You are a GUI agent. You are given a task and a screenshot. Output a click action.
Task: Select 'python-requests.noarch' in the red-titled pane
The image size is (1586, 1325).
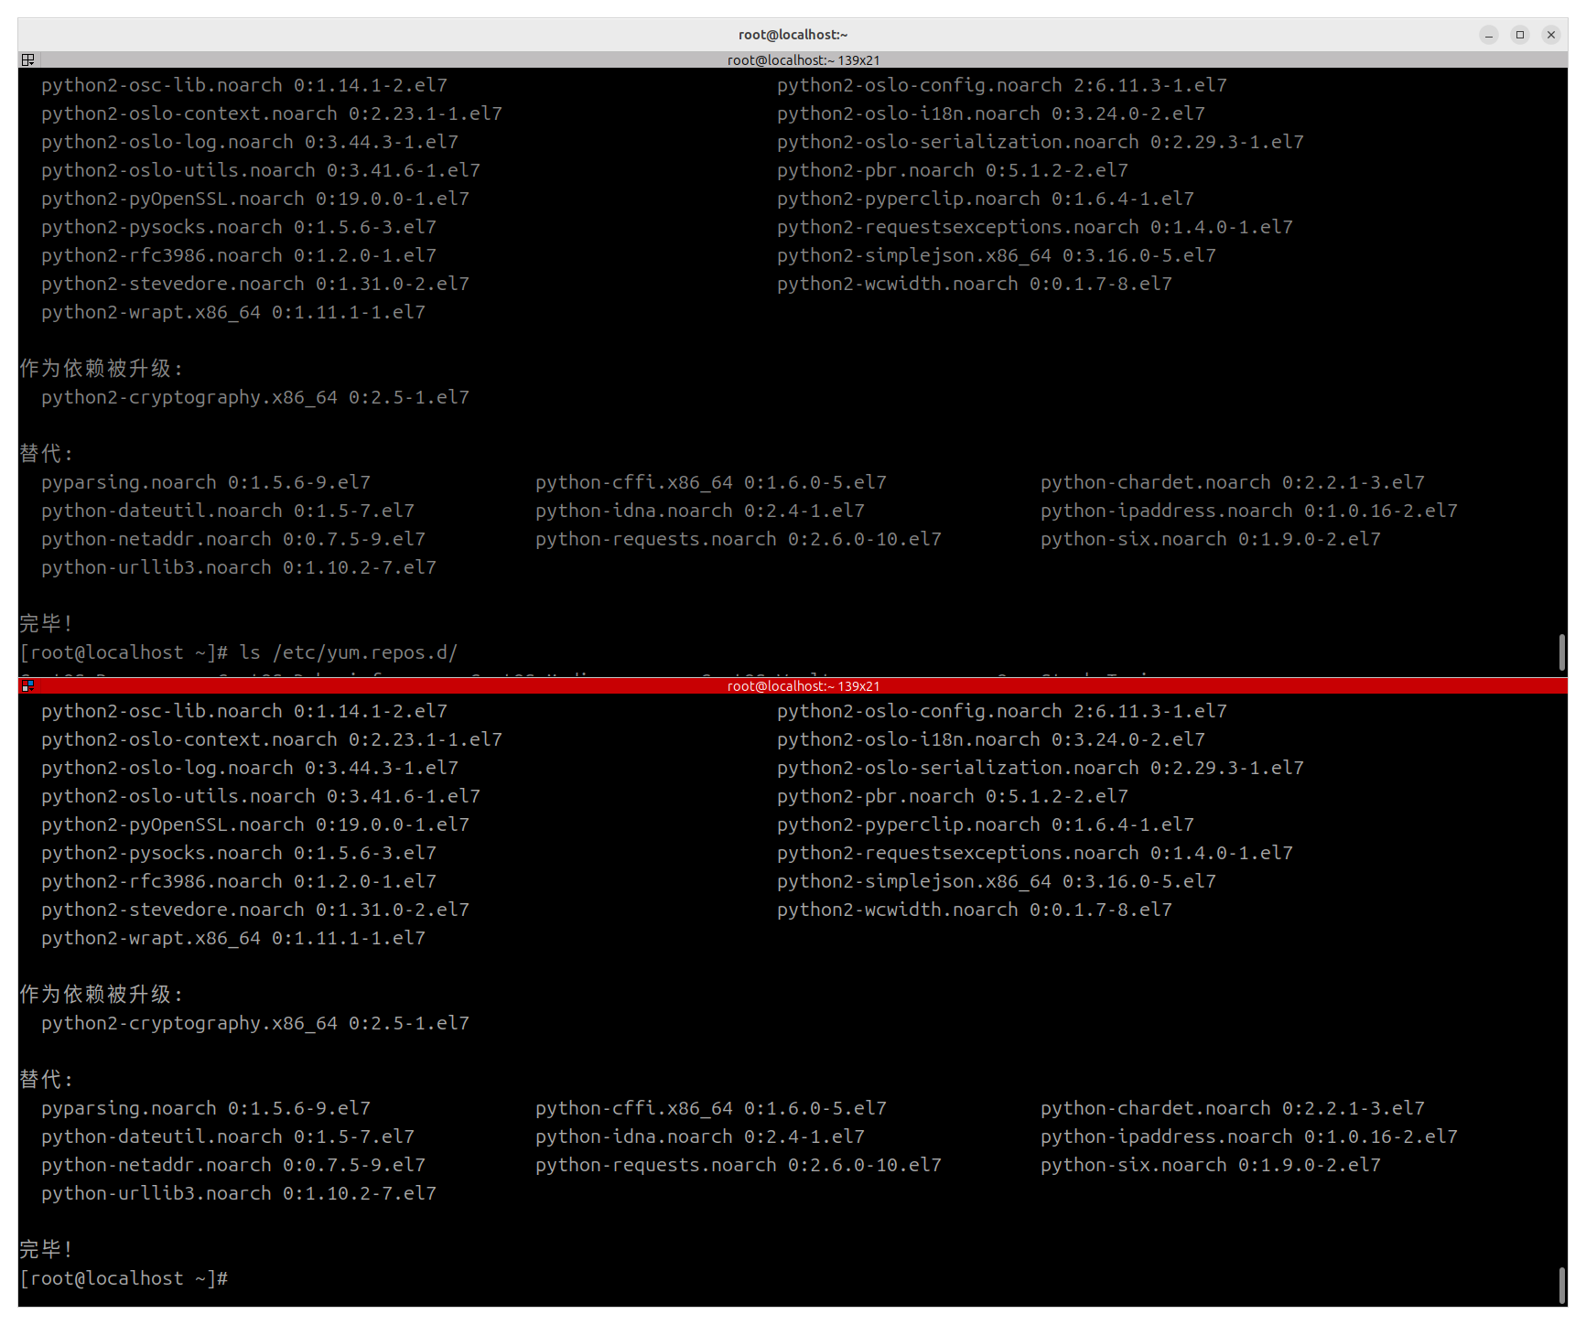pyautogui.click(x=656, y=1165)
